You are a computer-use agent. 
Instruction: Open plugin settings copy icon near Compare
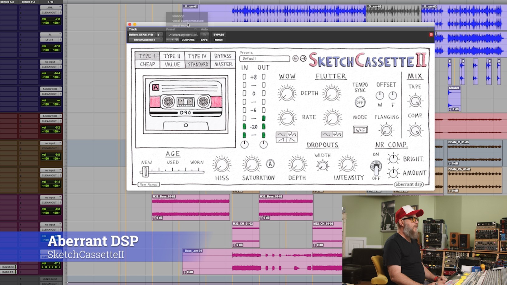pyautogui.click(x=177, y=40)
